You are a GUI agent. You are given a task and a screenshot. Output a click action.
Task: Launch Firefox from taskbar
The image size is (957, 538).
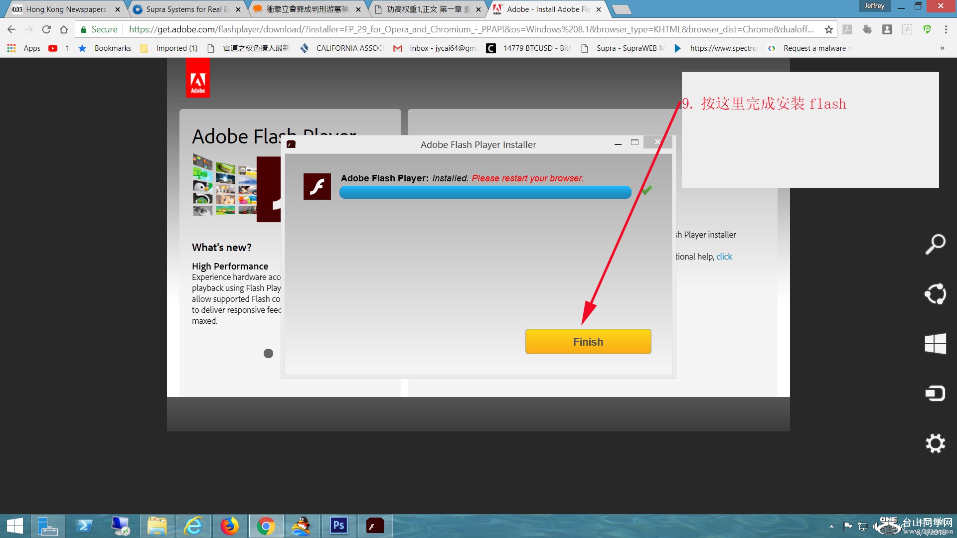tap(230, 526)
